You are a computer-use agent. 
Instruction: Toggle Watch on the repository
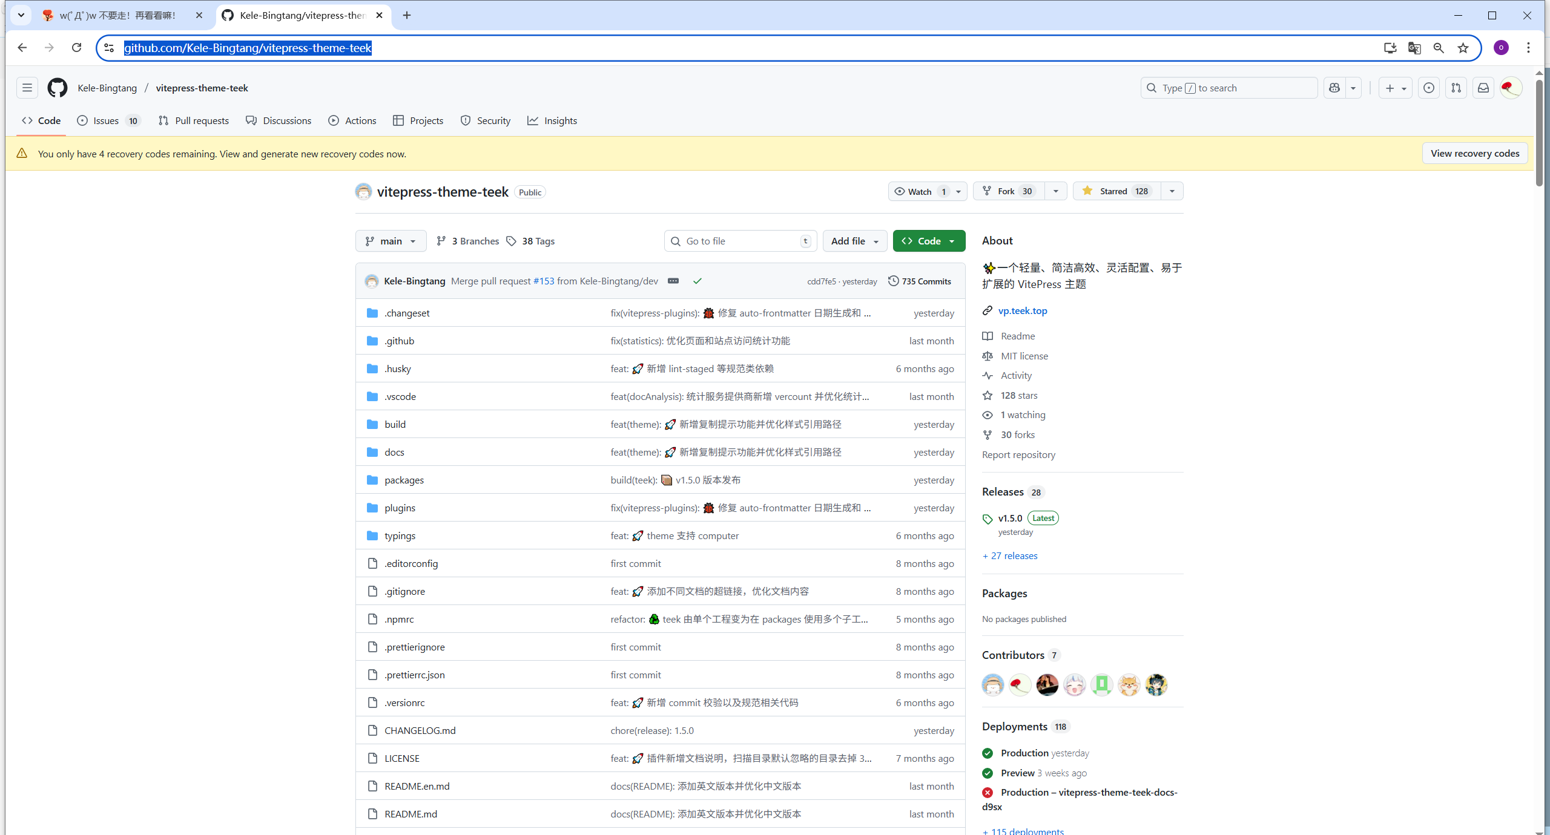(x=919, y=191)
